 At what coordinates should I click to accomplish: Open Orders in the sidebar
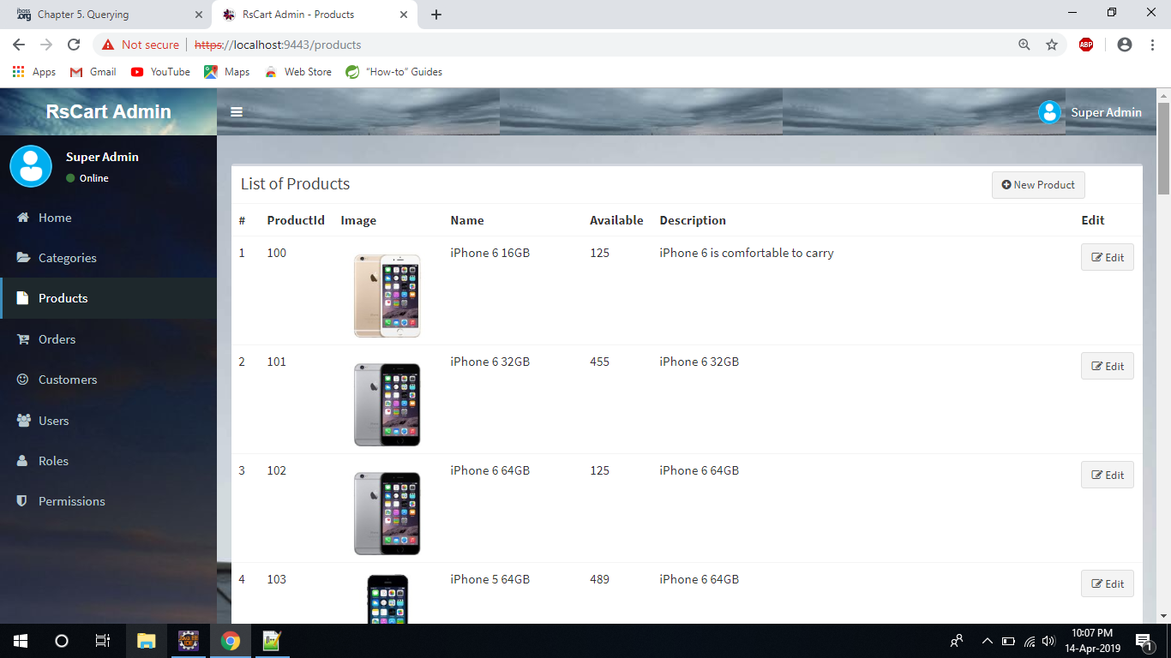108,339
